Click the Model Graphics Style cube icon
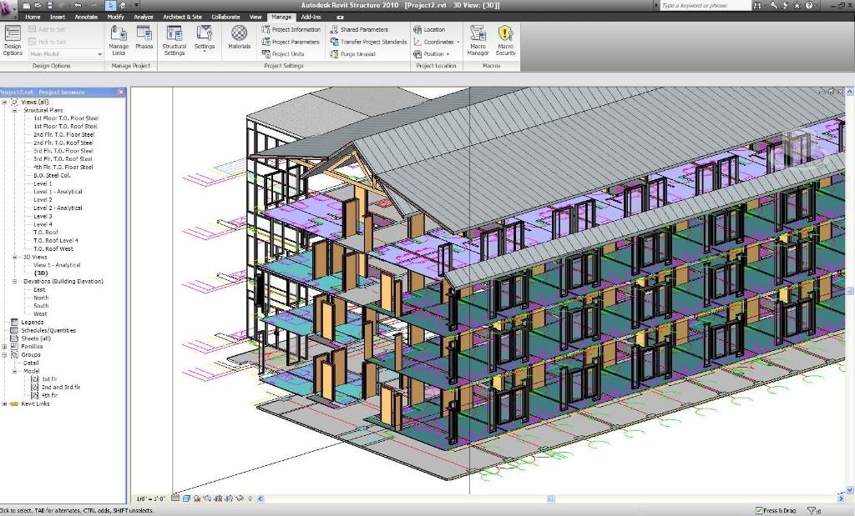The height and width of the screenshot is (516, 855). tap(186, 498)
